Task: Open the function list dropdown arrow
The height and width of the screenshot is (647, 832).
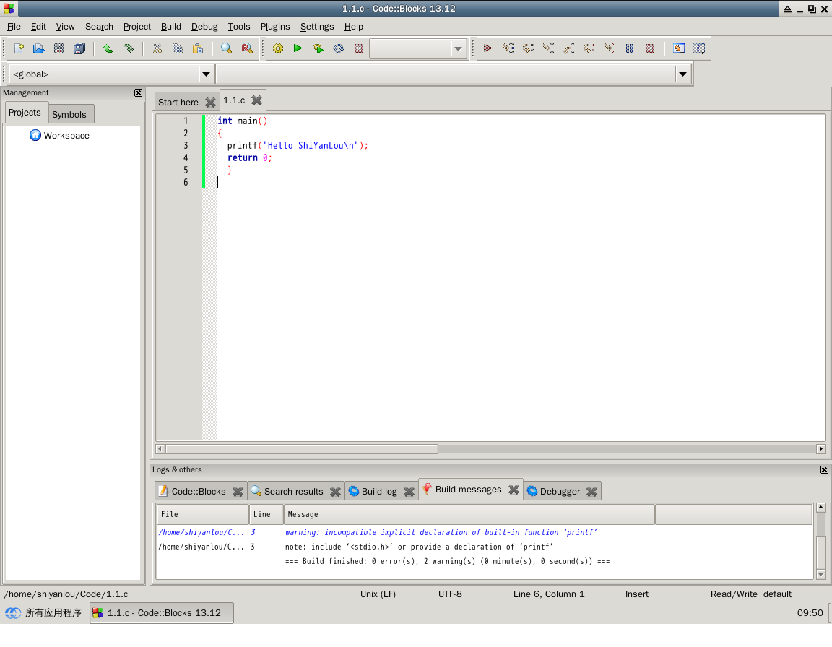Action: pos(682,74)
